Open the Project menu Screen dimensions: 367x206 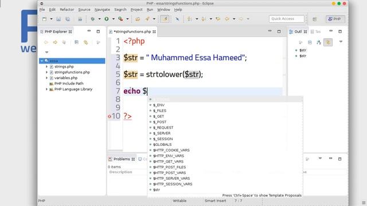tap(136, 10)
